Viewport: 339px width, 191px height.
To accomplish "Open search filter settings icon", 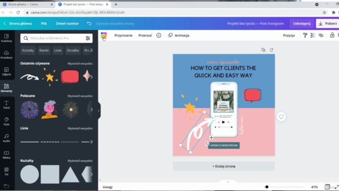I will [x=88, y=38].
